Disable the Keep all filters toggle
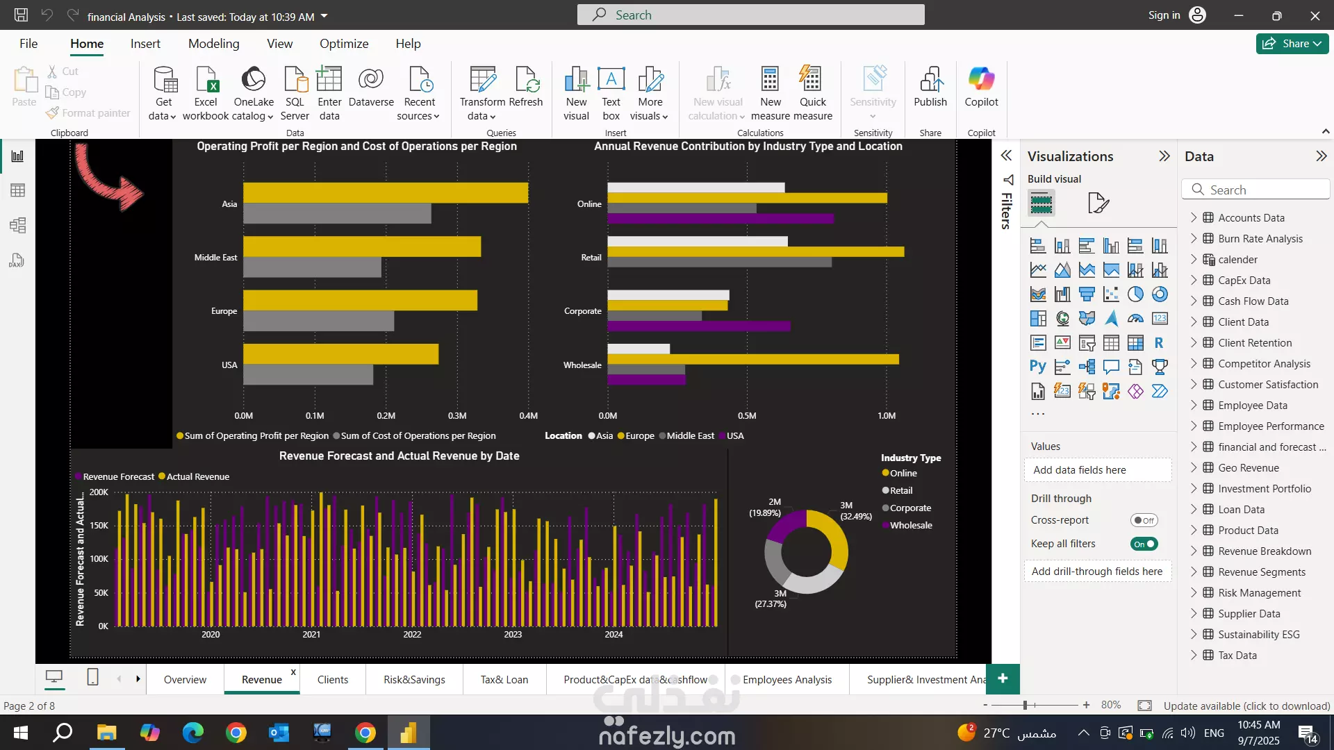1334x750 pixels. 1144,544
